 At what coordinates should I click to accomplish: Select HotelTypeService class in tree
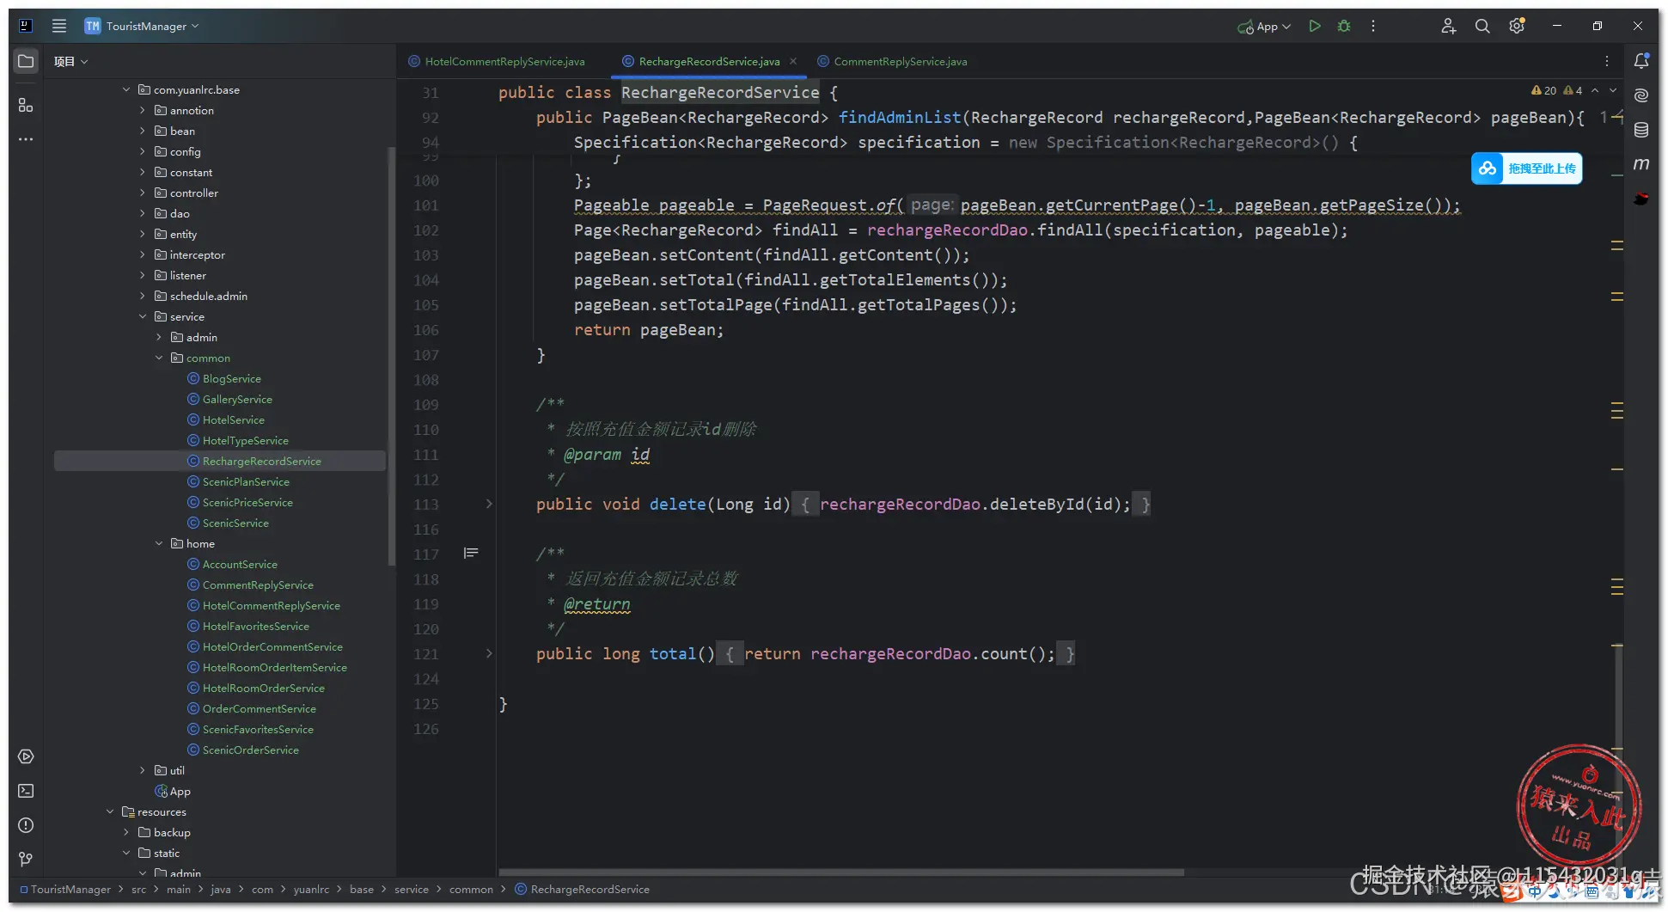click(245, 440)
